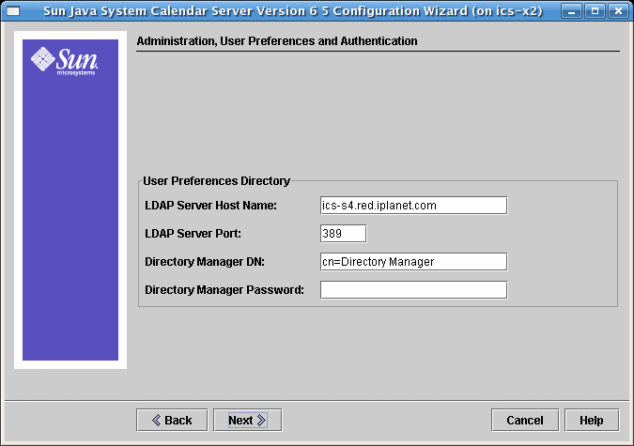Close the Configuration Wizard window
The width and height of the screenshot is (634, 446).
pos(618,11)
